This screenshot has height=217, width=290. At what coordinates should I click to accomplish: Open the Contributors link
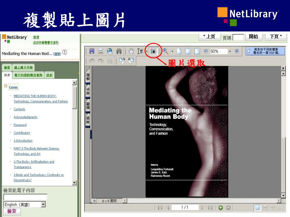point(22,133)
